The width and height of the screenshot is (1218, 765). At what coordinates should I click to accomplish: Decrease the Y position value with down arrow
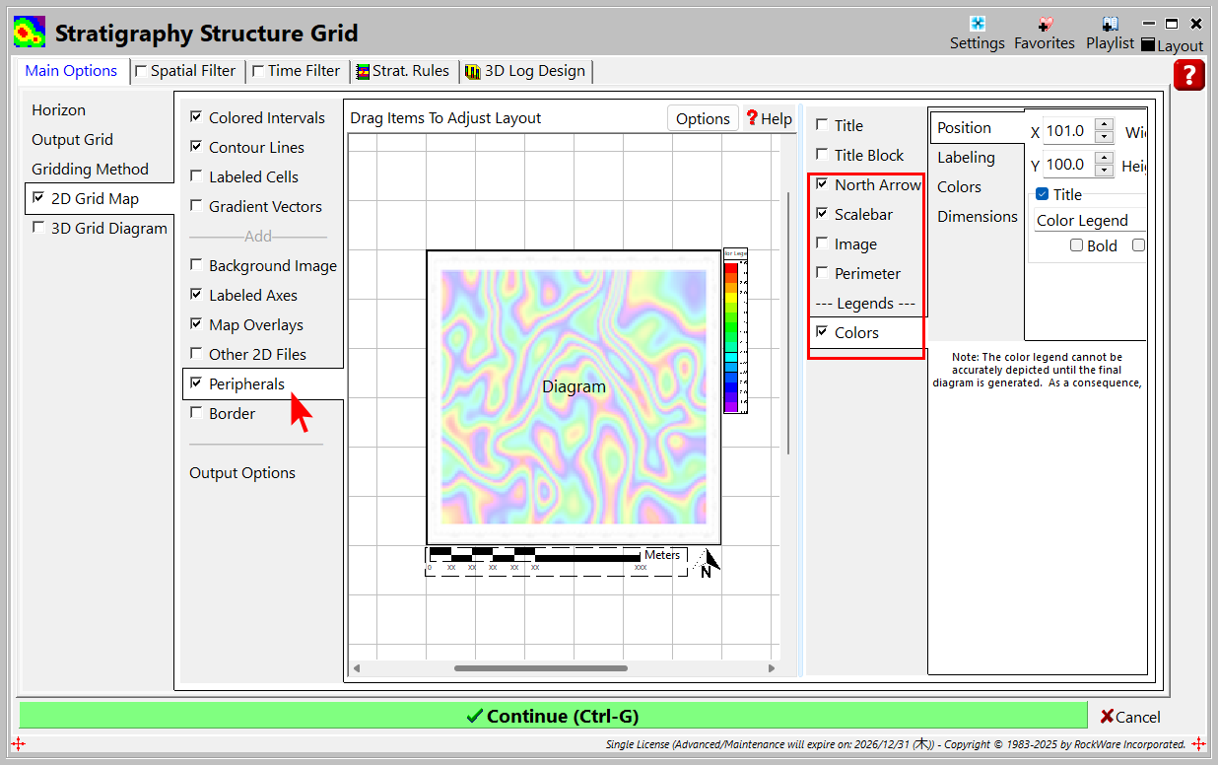1104,171
